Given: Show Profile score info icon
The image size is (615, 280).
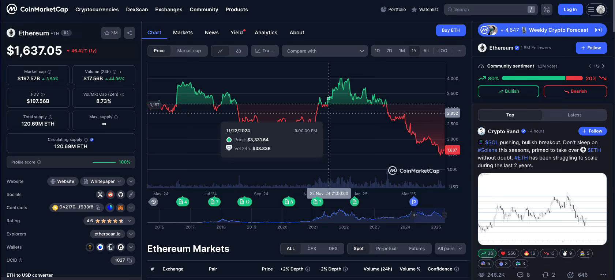Looking at the screenshot, I should point(39,162).
